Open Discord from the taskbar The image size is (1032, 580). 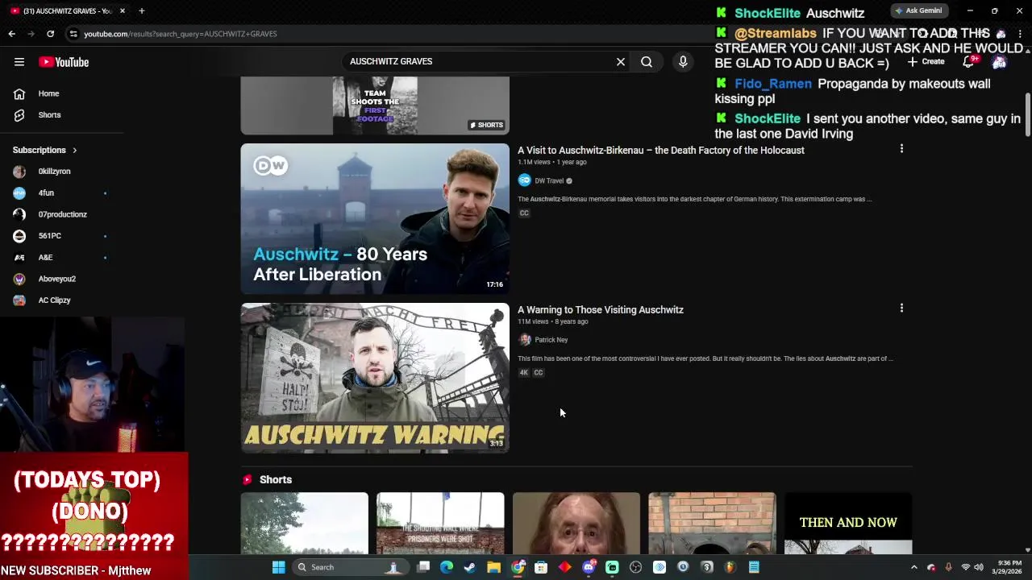pyautogui.click(x=589, y=567)
